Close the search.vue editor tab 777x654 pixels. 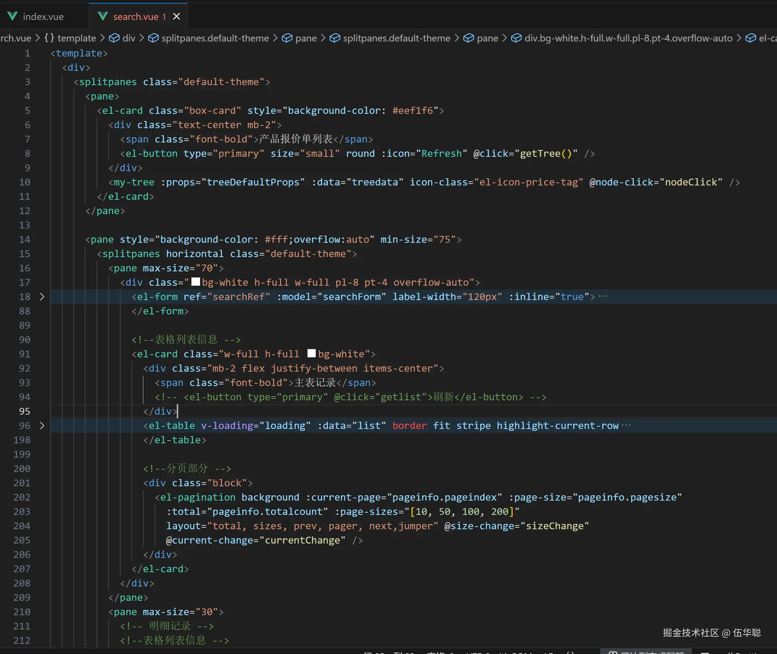click(x=176, y=16)
